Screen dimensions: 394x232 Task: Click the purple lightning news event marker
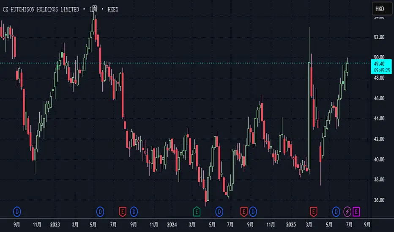347,212
